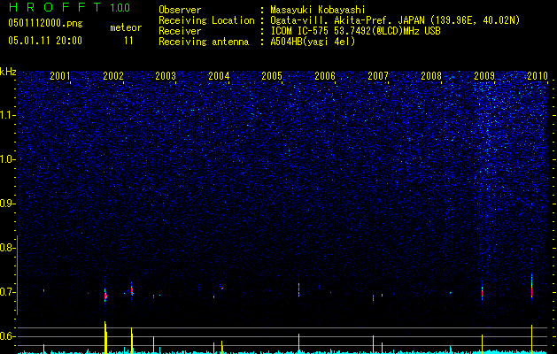
Task: Click the 0.6 kHz frequency label
Action: [x=7, y=336]
